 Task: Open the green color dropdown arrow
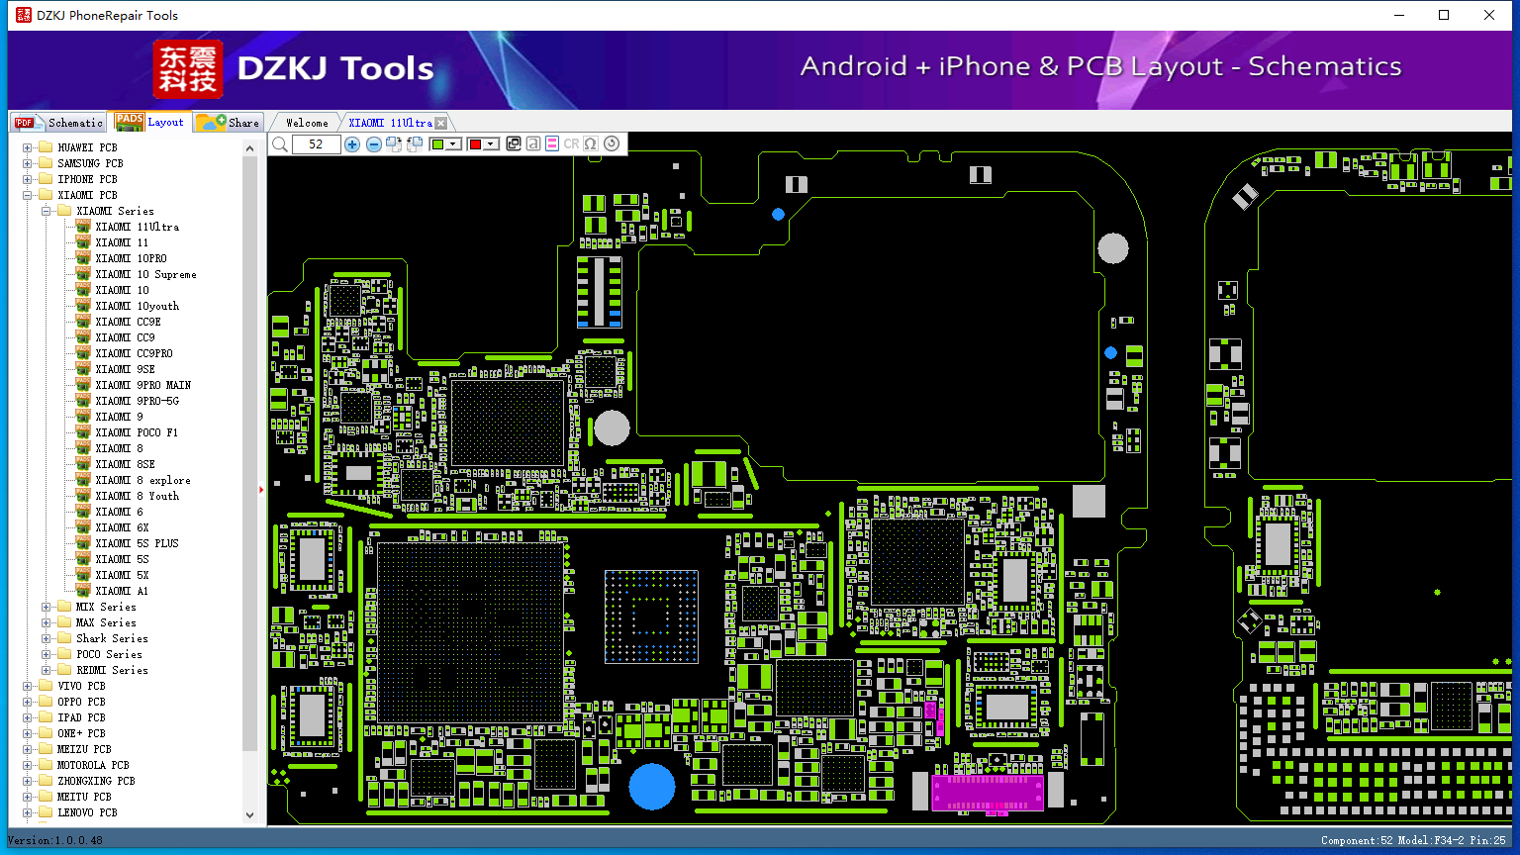point(453,144)
